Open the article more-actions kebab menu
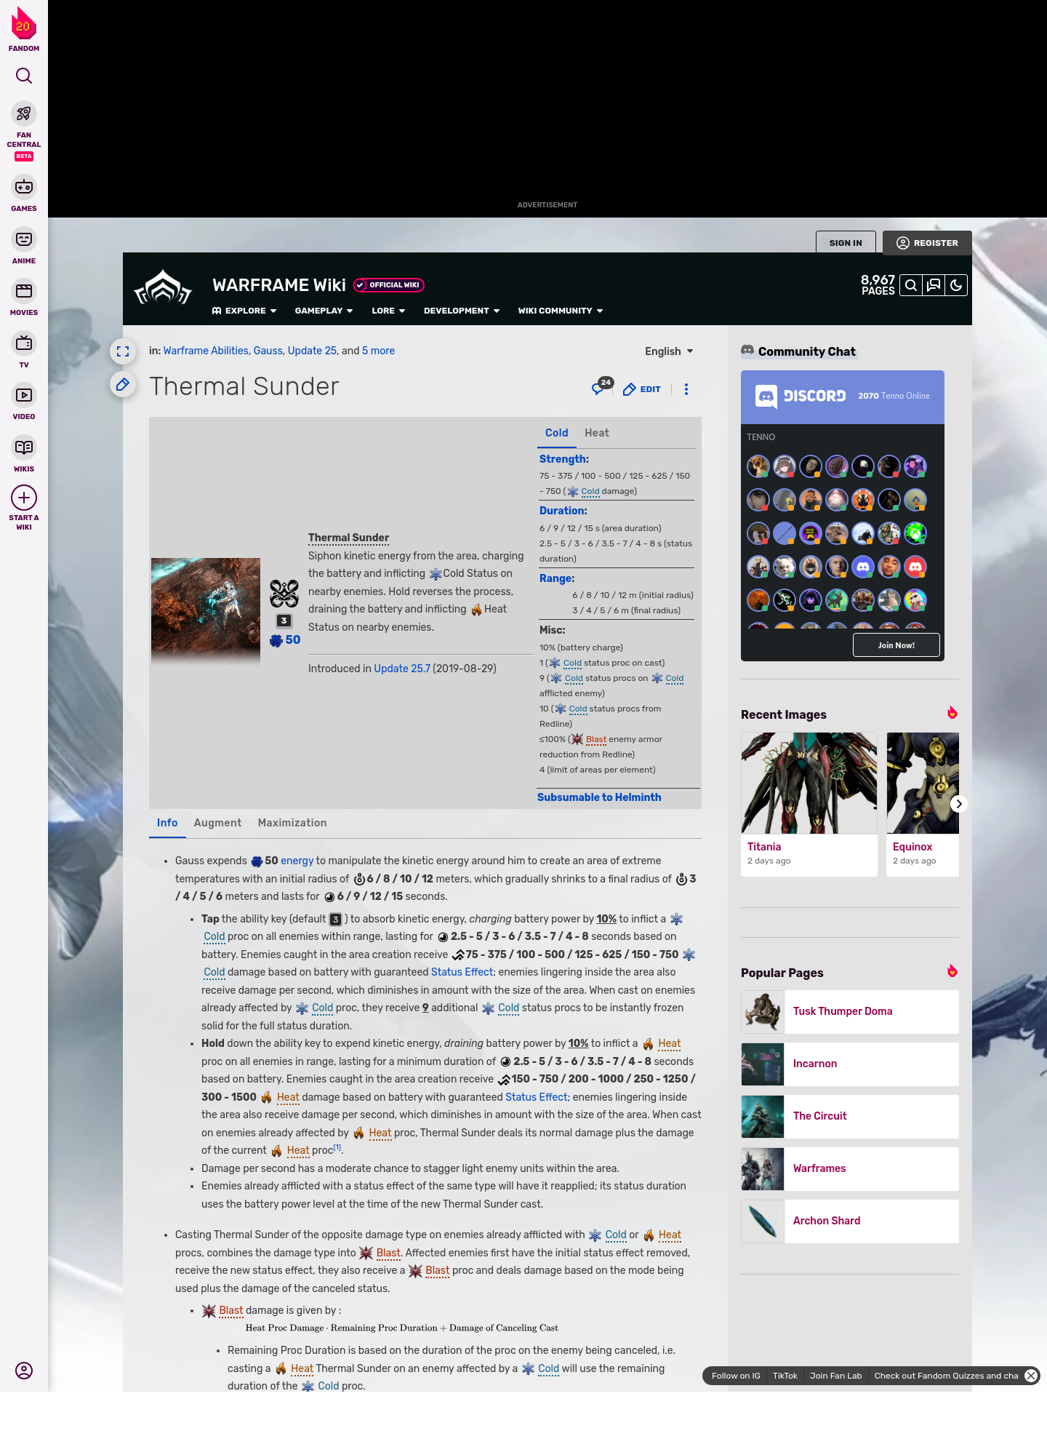This screenshot has height=1455, width=1047. (x=686, y=389)
